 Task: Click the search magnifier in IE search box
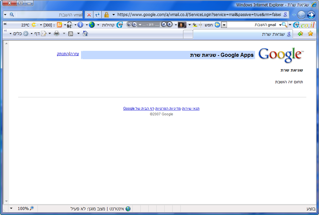coord(12,15)
